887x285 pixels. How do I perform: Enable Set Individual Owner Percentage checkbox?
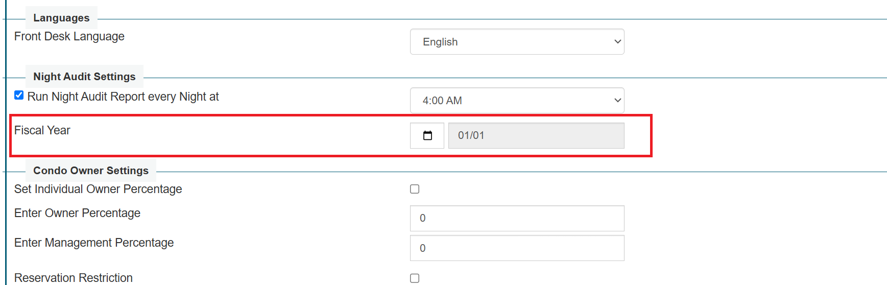point(415,189)
